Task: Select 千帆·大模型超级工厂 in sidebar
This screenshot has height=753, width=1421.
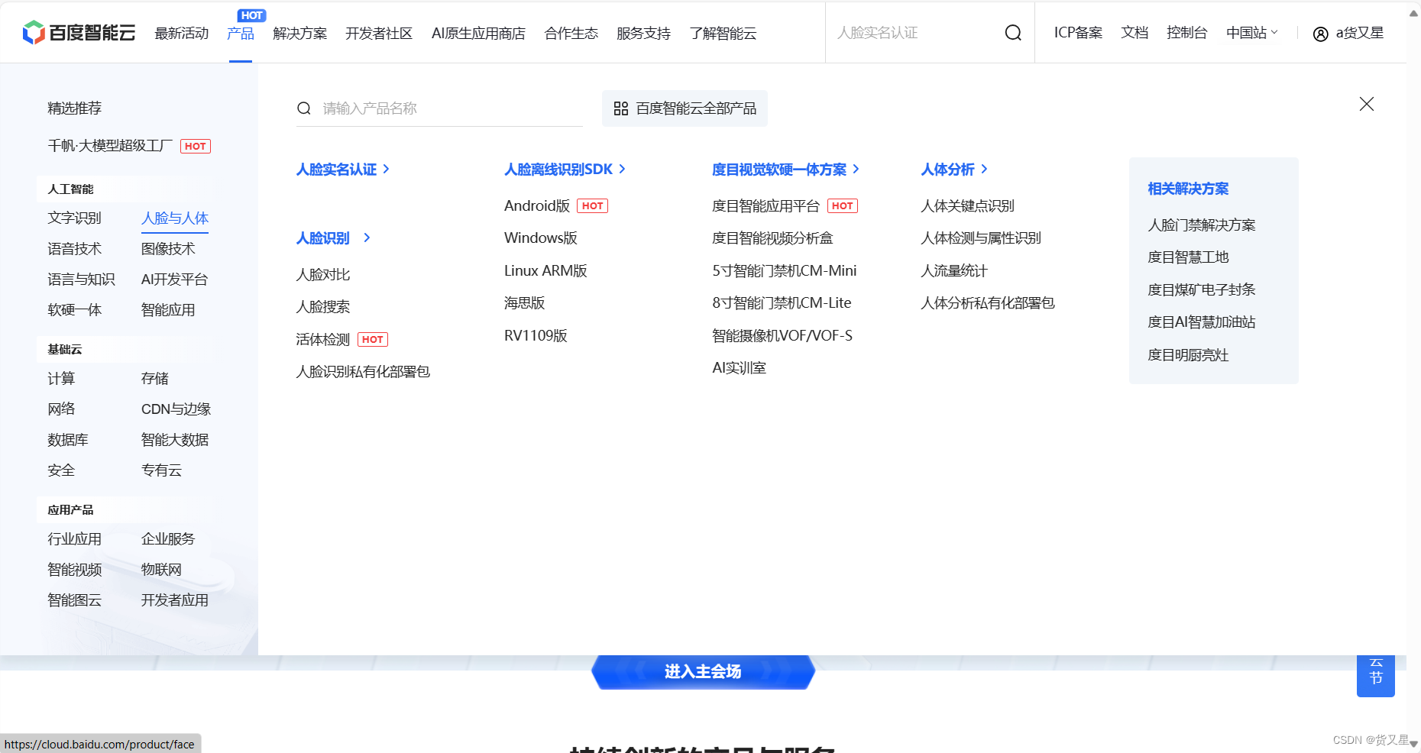Action: [x=110, y=146]
